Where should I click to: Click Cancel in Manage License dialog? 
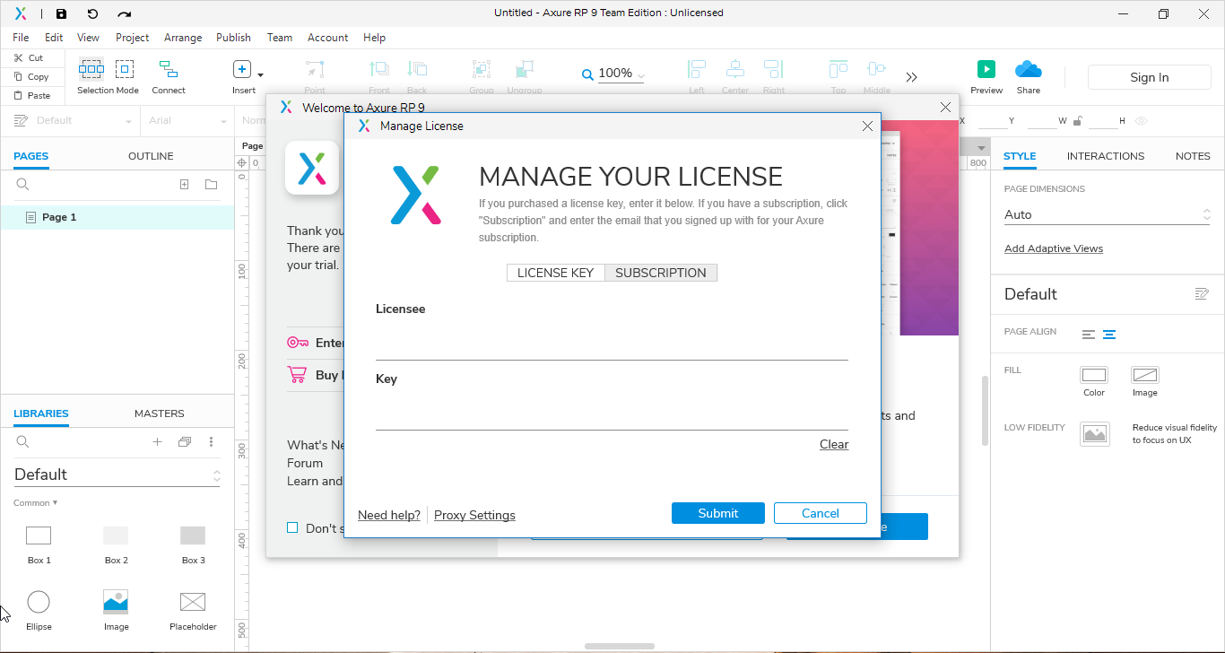(821, 513)
